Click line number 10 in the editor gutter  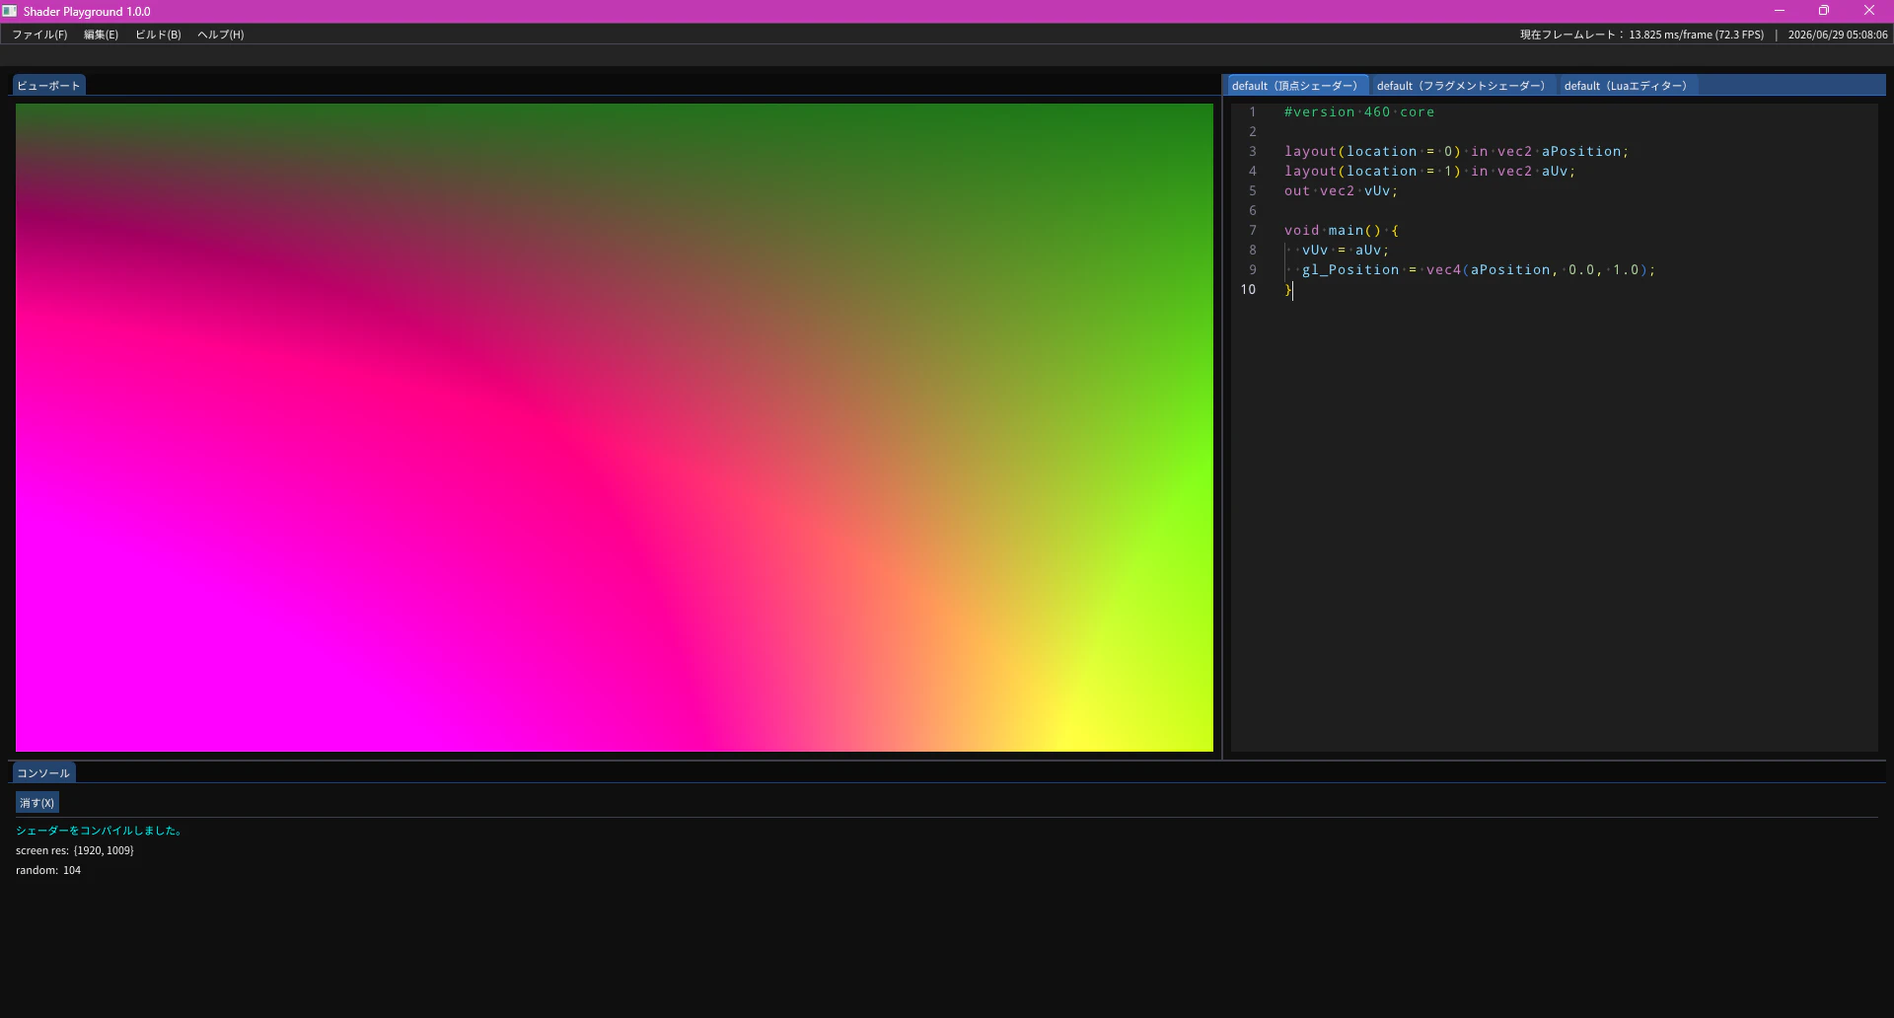tap(1248, 290)
